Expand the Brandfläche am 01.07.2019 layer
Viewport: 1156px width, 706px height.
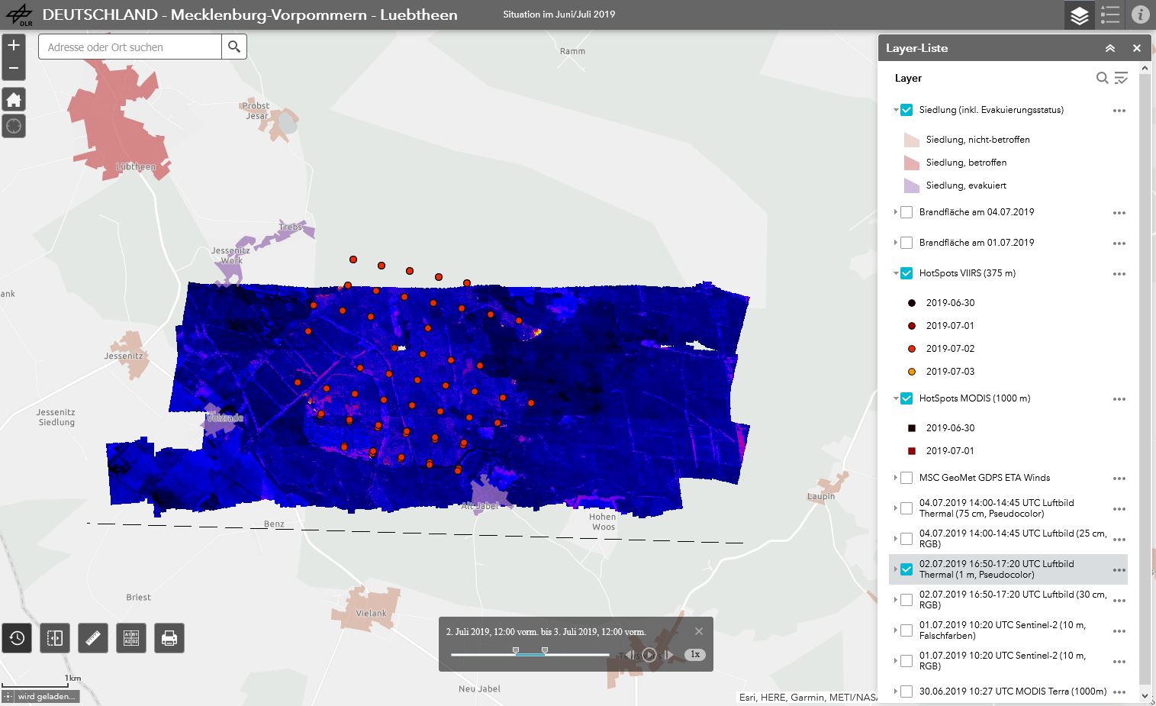[896, 243]
